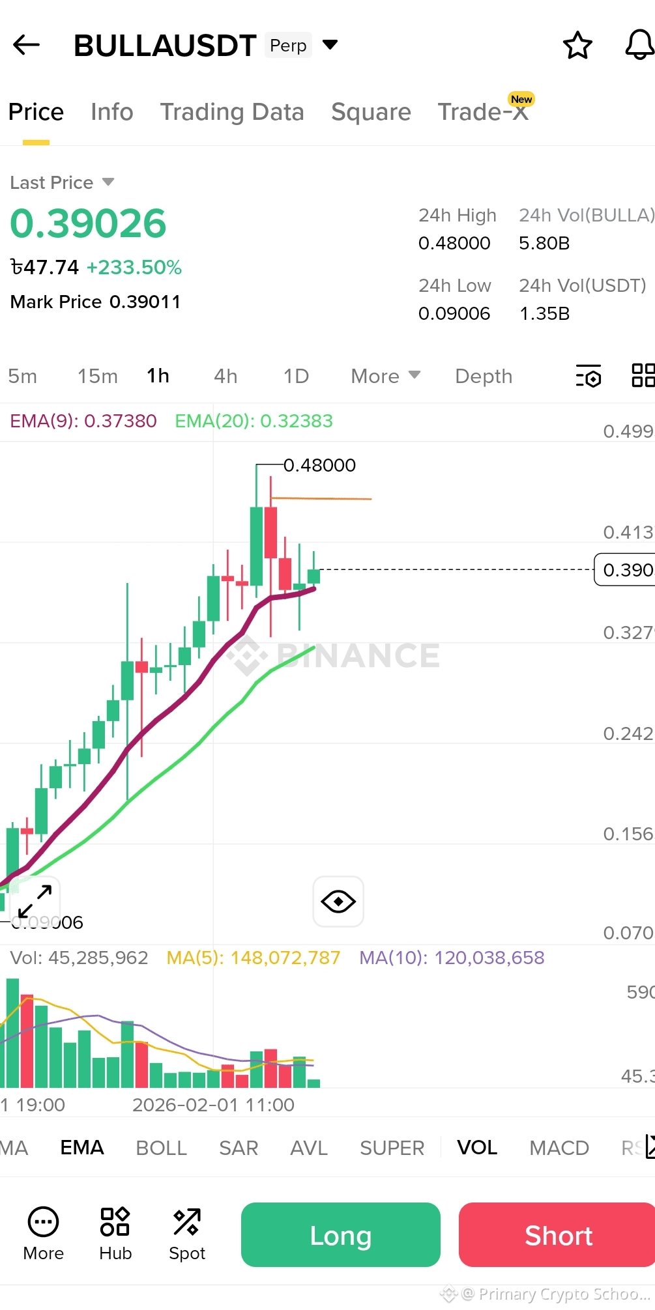The image size is (655, 1310).
Task: Expand the BULLAUSDT Perp pair dropdown arrow
Action: (330, 45)
